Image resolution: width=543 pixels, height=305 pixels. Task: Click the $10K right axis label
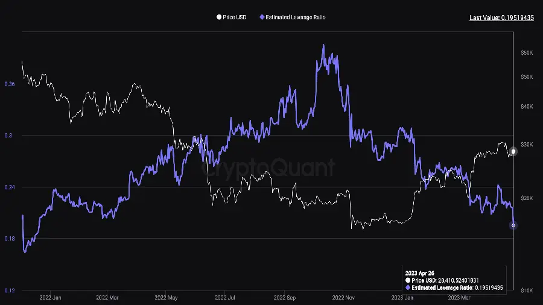pos(526,291)
